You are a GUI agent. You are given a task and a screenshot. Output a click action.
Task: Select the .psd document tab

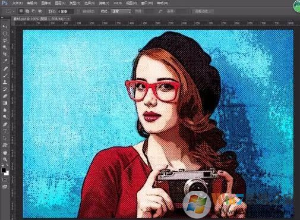(40, 19)
